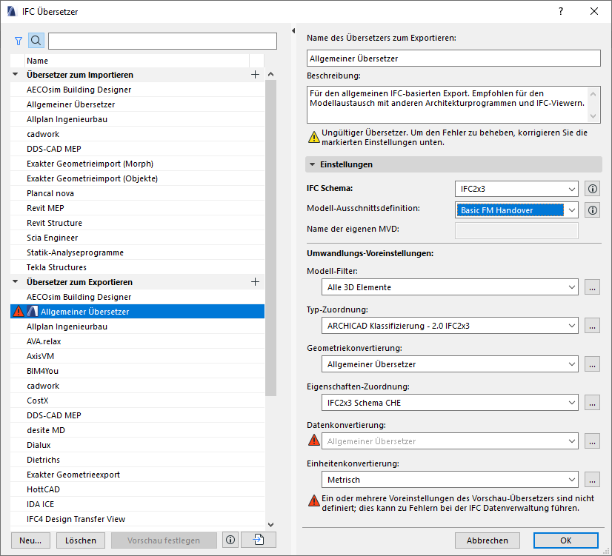Collapse the Einstellungen section

[x=312, y=164]
